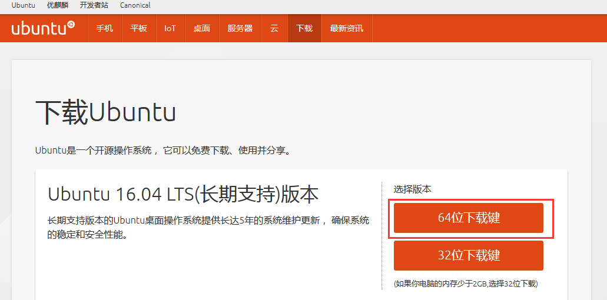Image resolution: width=607 pixels, height=300 pixels.
Task: Open the IoT navigation item
Action: 170,28
